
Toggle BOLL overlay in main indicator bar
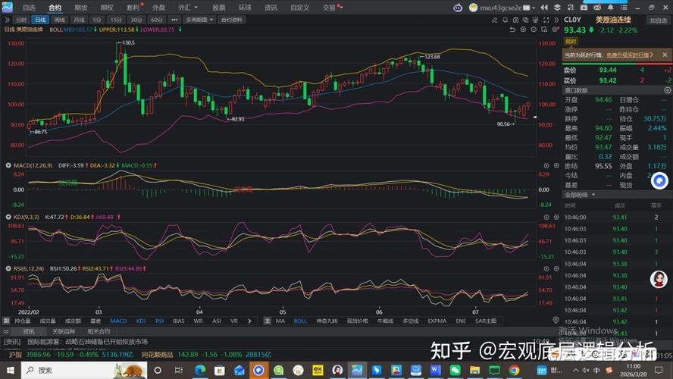click(300, 321)
